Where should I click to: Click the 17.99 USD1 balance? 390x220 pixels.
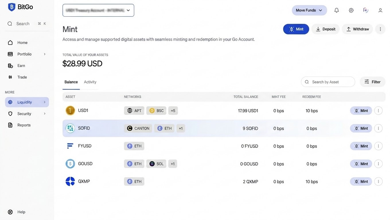pos(248,111)
